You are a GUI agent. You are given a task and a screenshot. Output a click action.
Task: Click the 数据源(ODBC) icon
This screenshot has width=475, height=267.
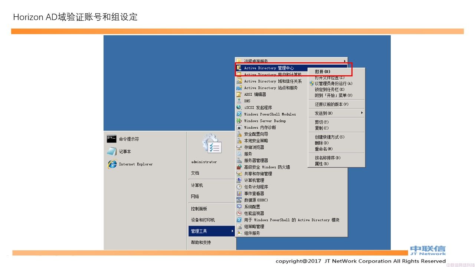click(x=239, y=200)
